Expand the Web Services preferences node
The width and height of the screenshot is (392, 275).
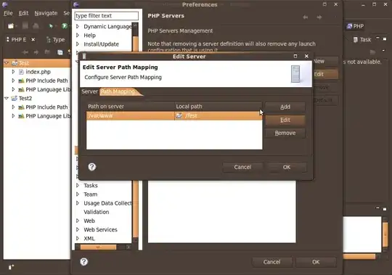(78, 229)
